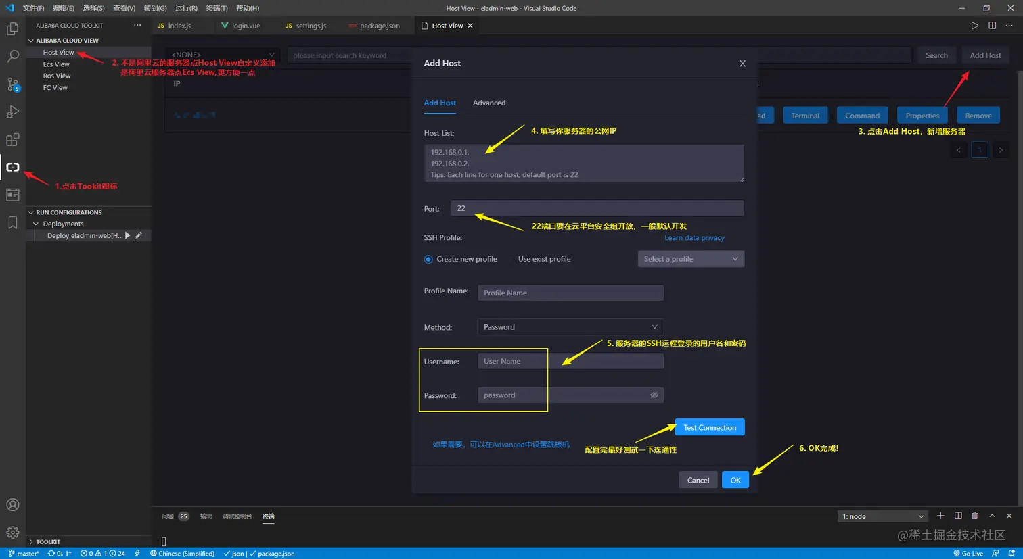Click the Profile Name input field

pos(570,293)
